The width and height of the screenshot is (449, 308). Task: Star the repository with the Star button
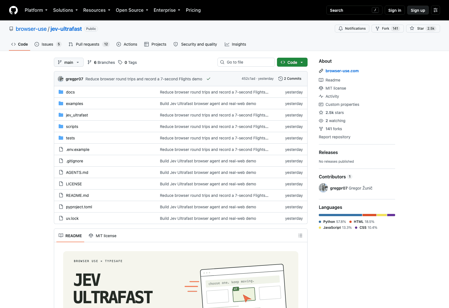click(423, 29)
